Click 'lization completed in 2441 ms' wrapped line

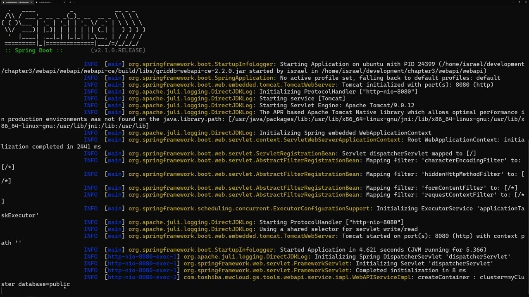[51, 147]
